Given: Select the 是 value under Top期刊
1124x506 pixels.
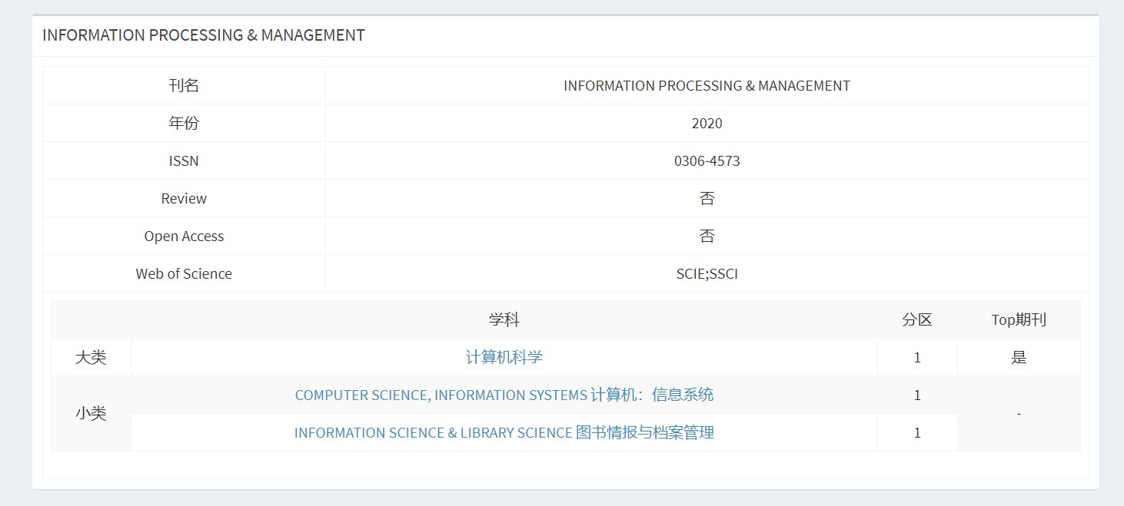Looking at the screenshot, I should click(1019, 357).
